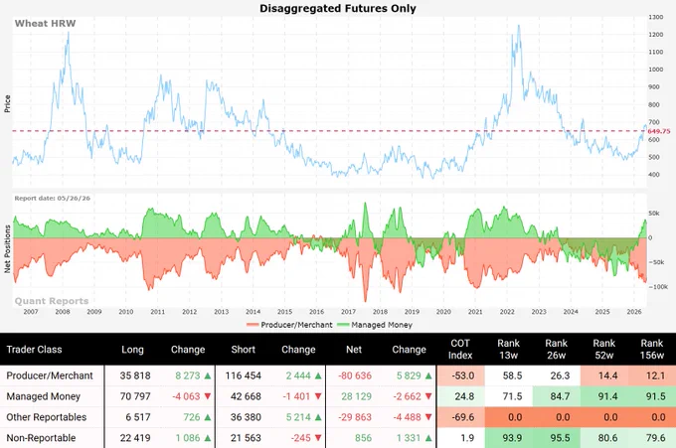Viewport: 676px width, 448px height.
Task: Click Rank 52w cell 91.4
Action: [604, 396]
